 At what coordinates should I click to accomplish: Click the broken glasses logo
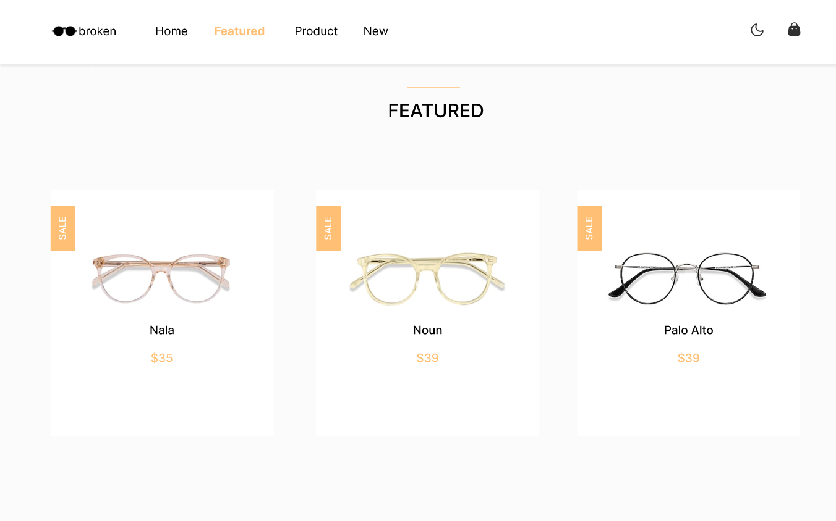(x=83, y=31)
